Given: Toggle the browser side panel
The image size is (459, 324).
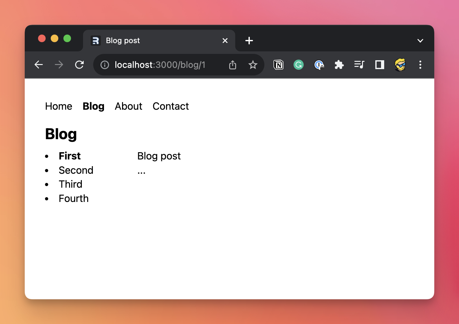Looking at the screenshot, I should point(379,65).
